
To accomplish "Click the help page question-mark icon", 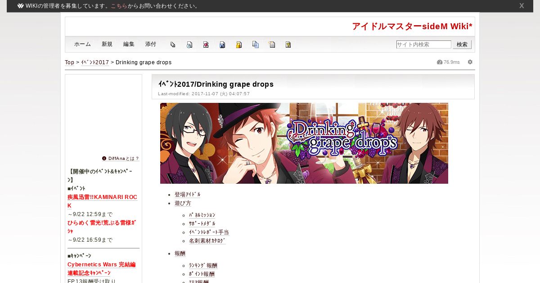I will pyautogui.click(x=288, y=44).
